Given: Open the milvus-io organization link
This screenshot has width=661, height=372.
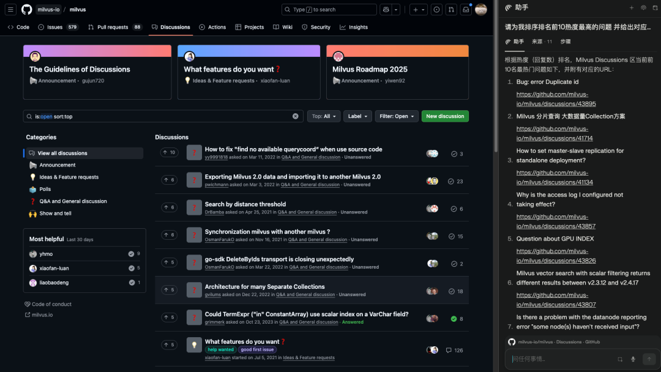Looking at the screenshot, I should pos(48,9).
